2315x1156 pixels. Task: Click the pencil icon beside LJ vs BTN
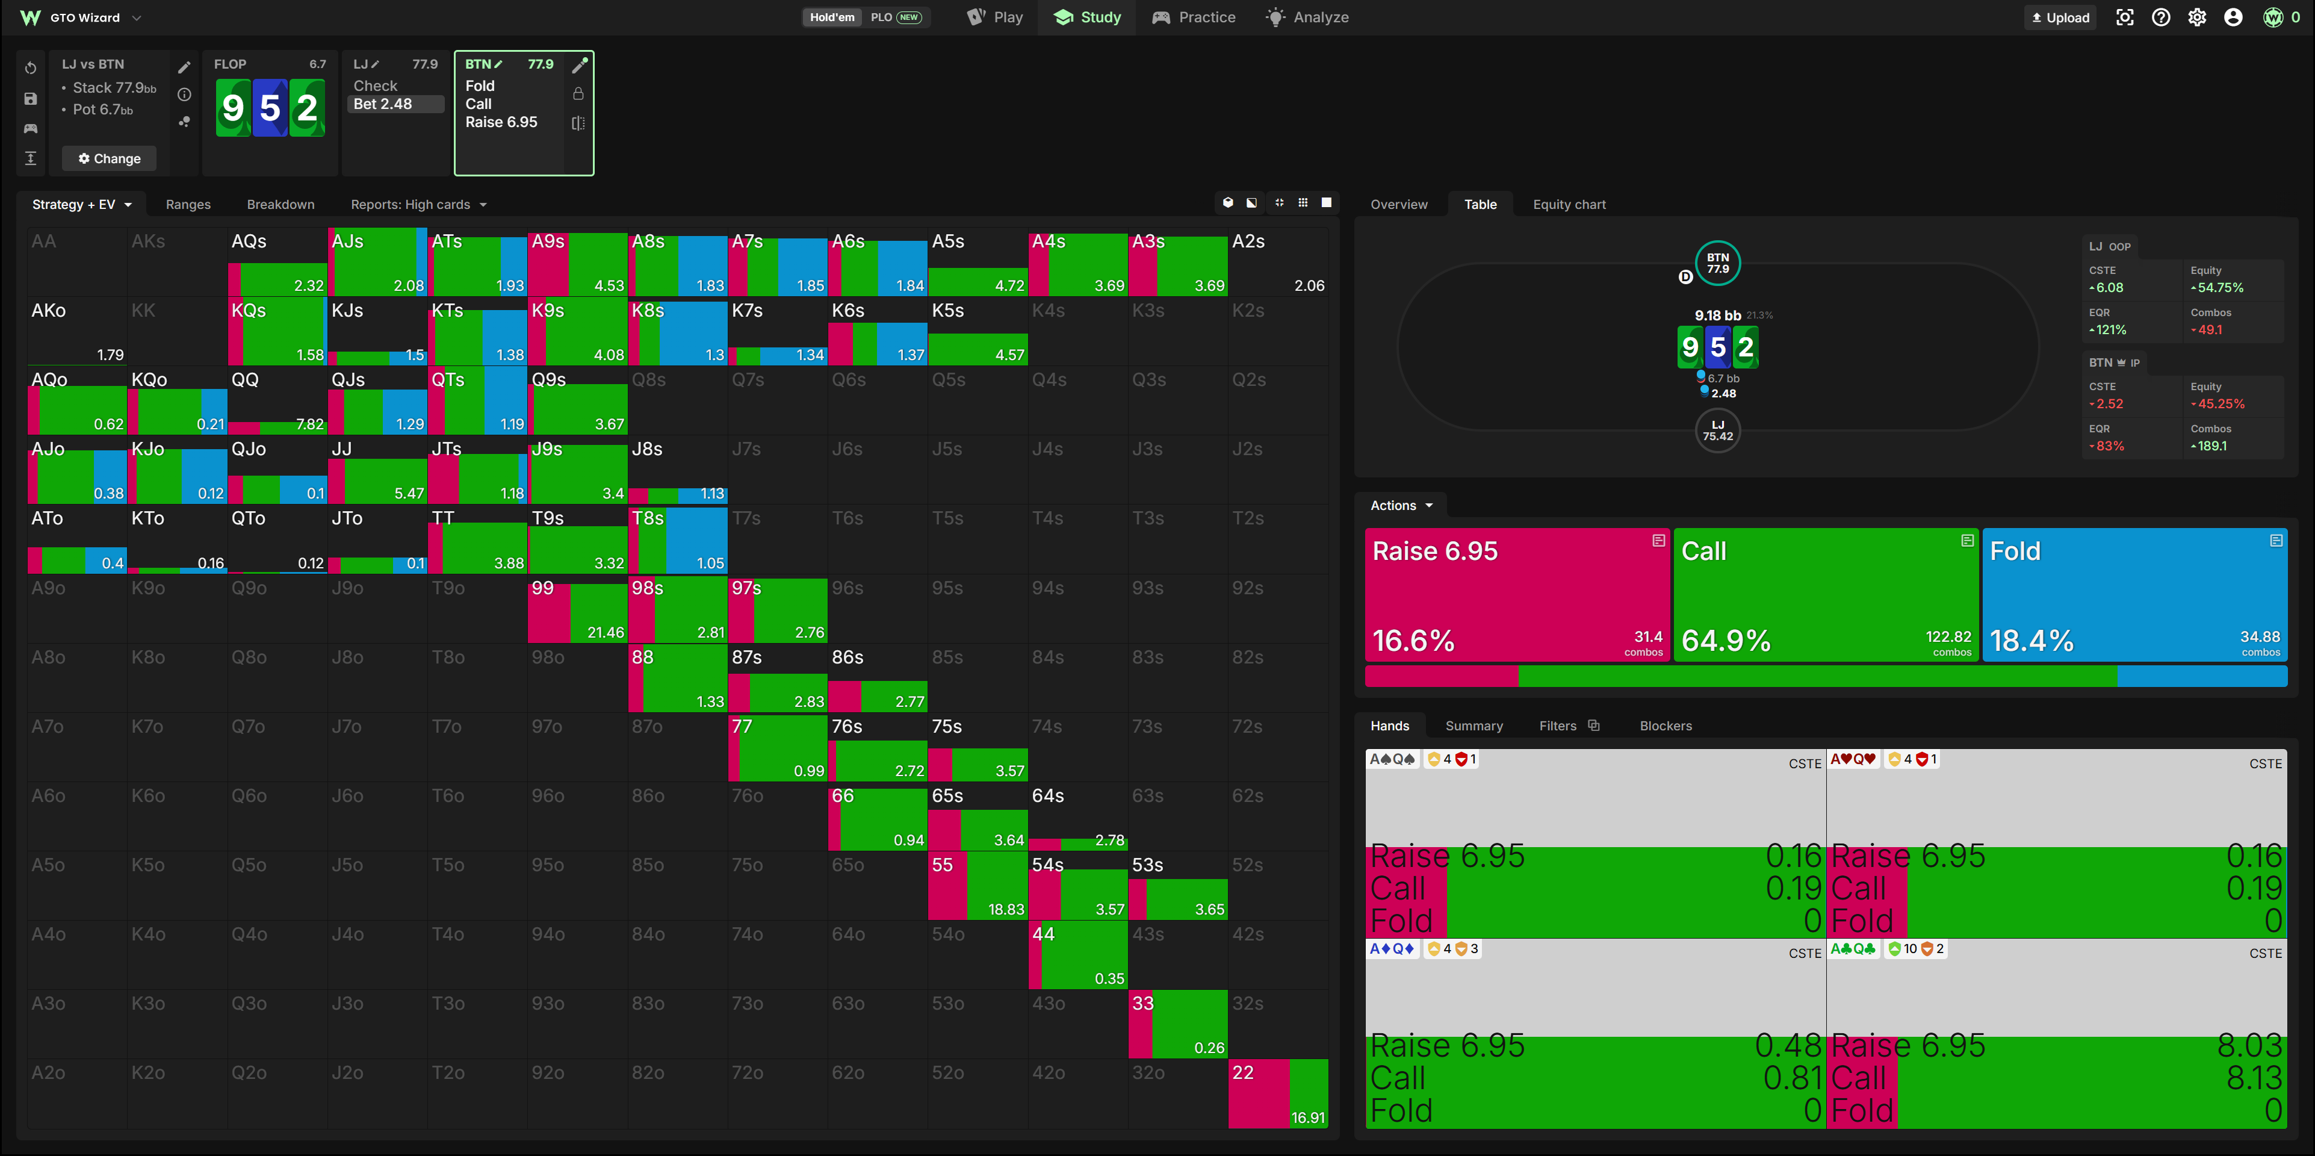pos(184,67)
